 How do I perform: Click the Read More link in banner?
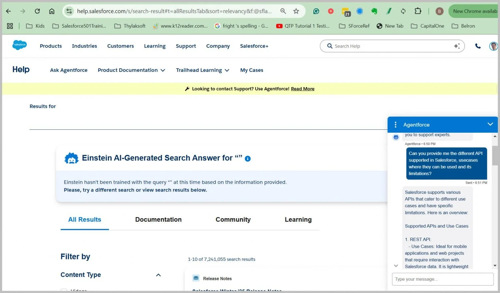pos(303,89)
